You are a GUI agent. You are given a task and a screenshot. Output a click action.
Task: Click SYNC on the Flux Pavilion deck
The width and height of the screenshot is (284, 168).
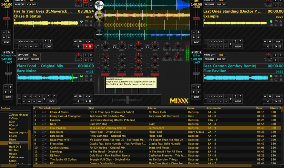196,97
